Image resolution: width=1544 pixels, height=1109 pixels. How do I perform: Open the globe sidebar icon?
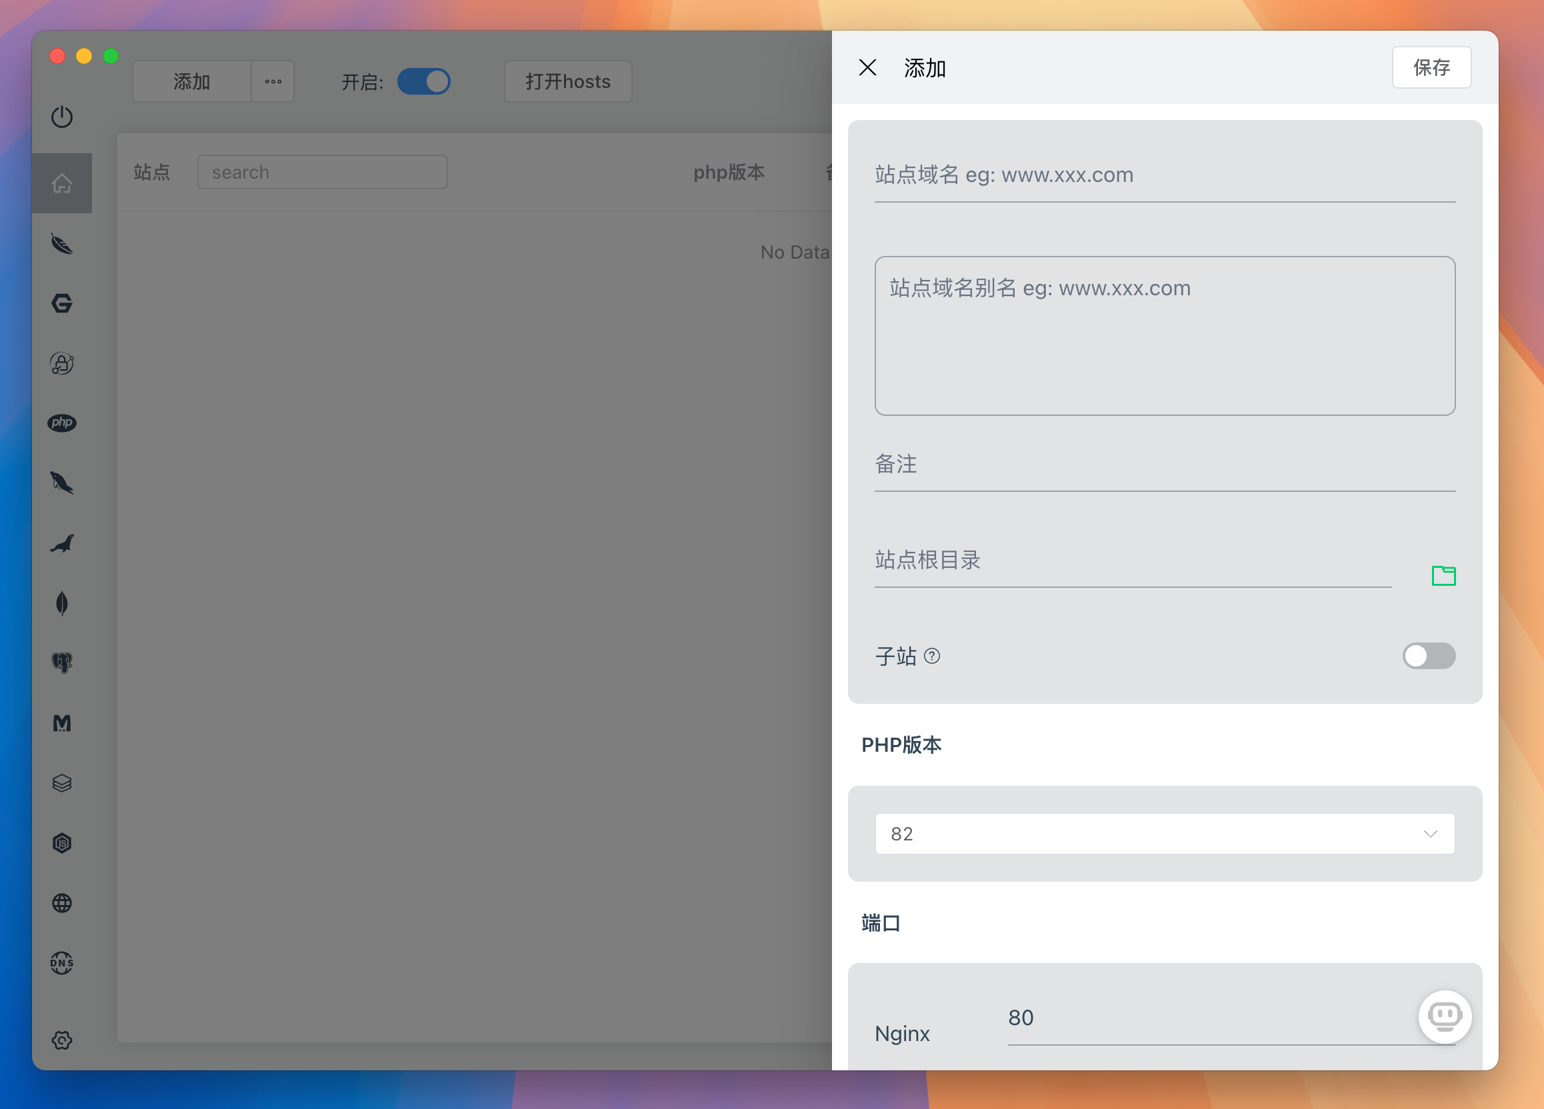coord(62,903)
